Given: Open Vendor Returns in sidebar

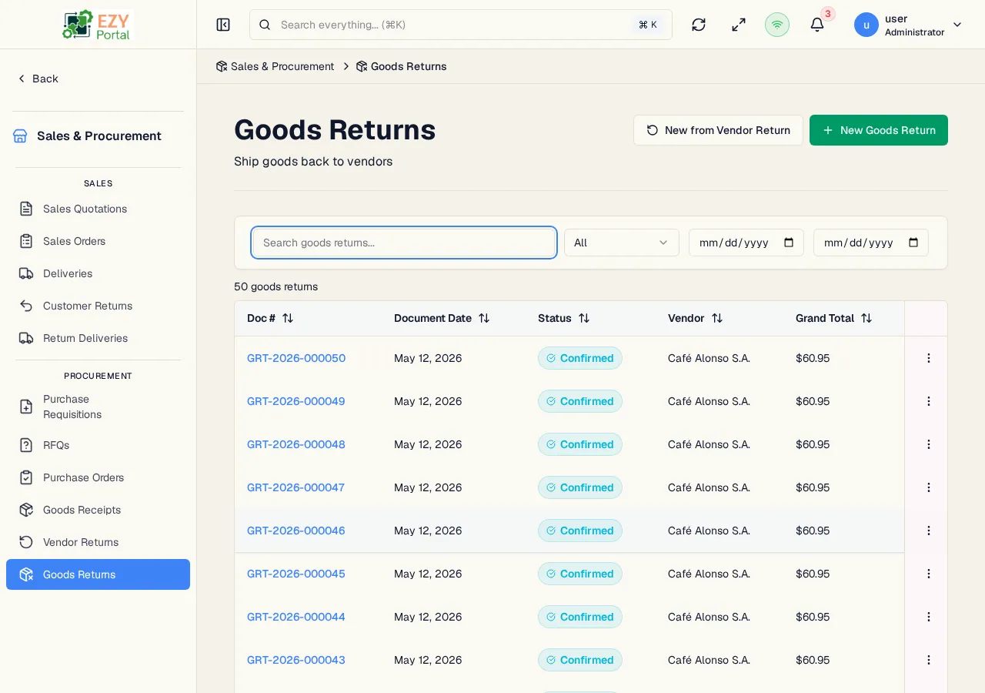Looking at the screenshot, I should 98,542.
